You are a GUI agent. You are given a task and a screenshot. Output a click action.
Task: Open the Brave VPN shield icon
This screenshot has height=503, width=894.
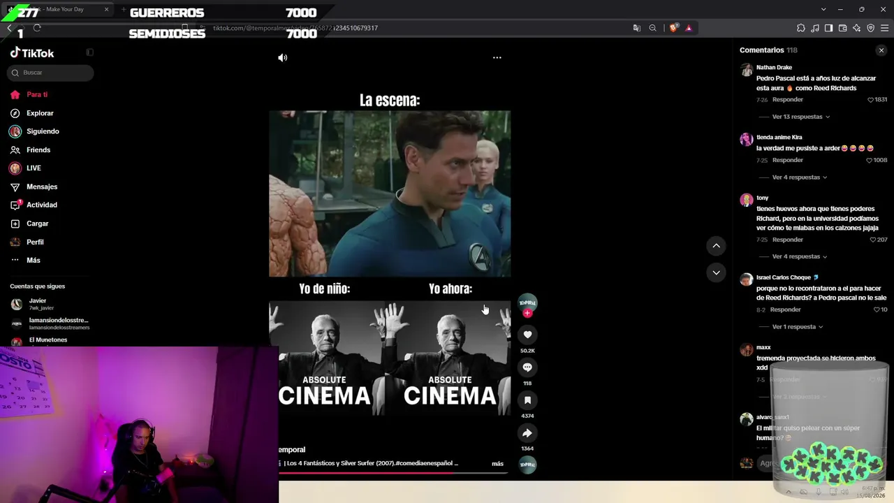(870, 28)
